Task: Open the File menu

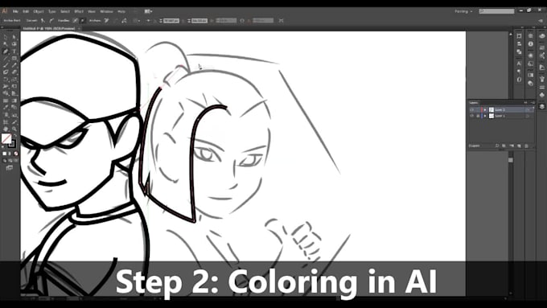Action: point(15,11)
